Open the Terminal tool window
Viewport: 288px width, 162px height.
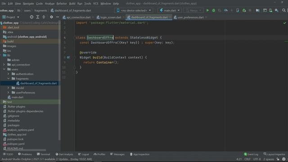(43, 154)
